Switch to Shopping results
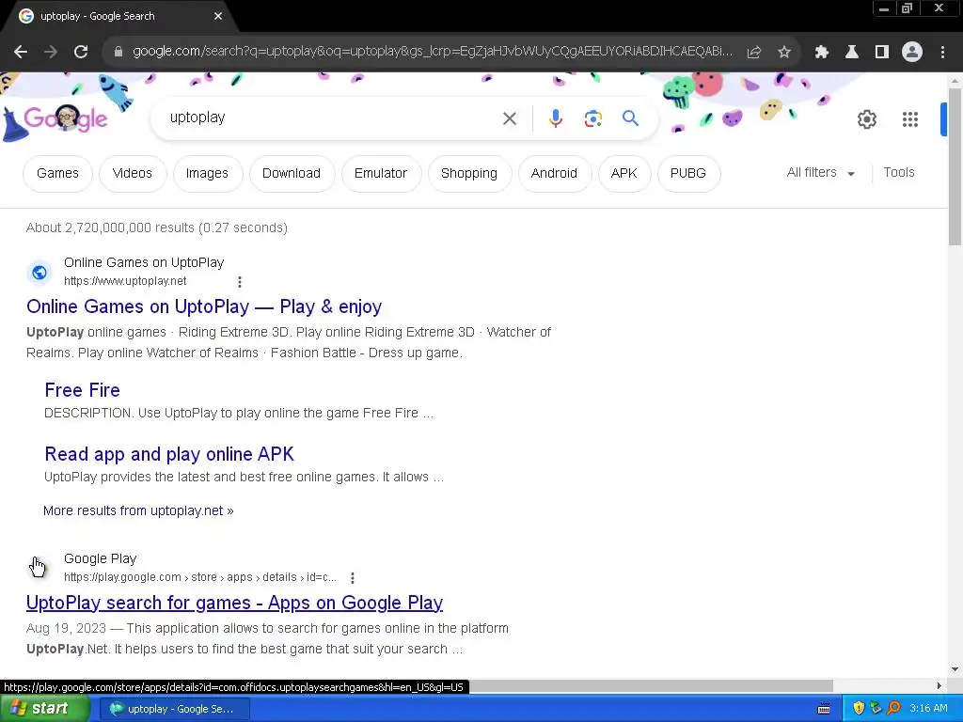 469,174
